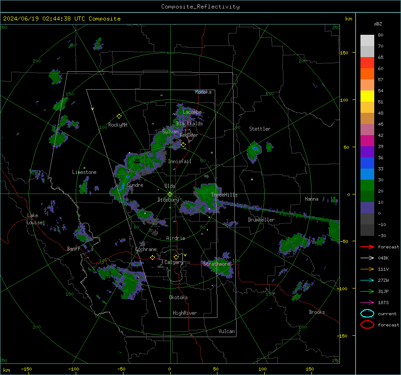Screen dimensions: 401x375
Task: Click the Drumheller town label
Action: coord(261,220)
